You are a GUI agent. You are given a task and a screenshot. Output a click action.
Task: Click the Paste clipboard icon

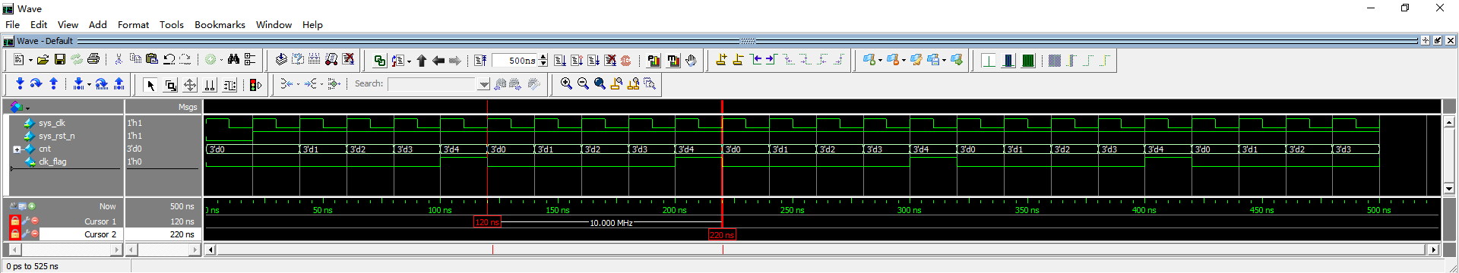point(152,59)
